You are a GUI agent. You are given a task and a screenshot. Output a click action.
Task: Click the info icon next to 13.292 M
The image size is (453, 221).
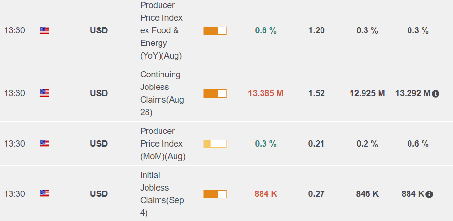pos(436,94)
